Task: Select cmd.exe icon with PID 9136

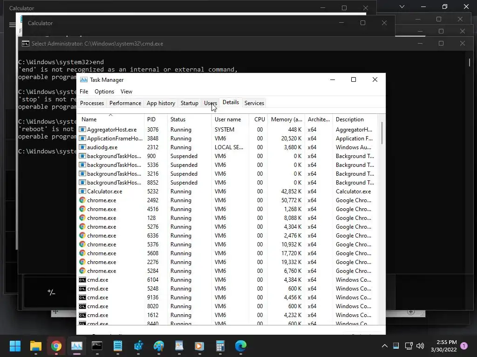Action: coord(82,297)
